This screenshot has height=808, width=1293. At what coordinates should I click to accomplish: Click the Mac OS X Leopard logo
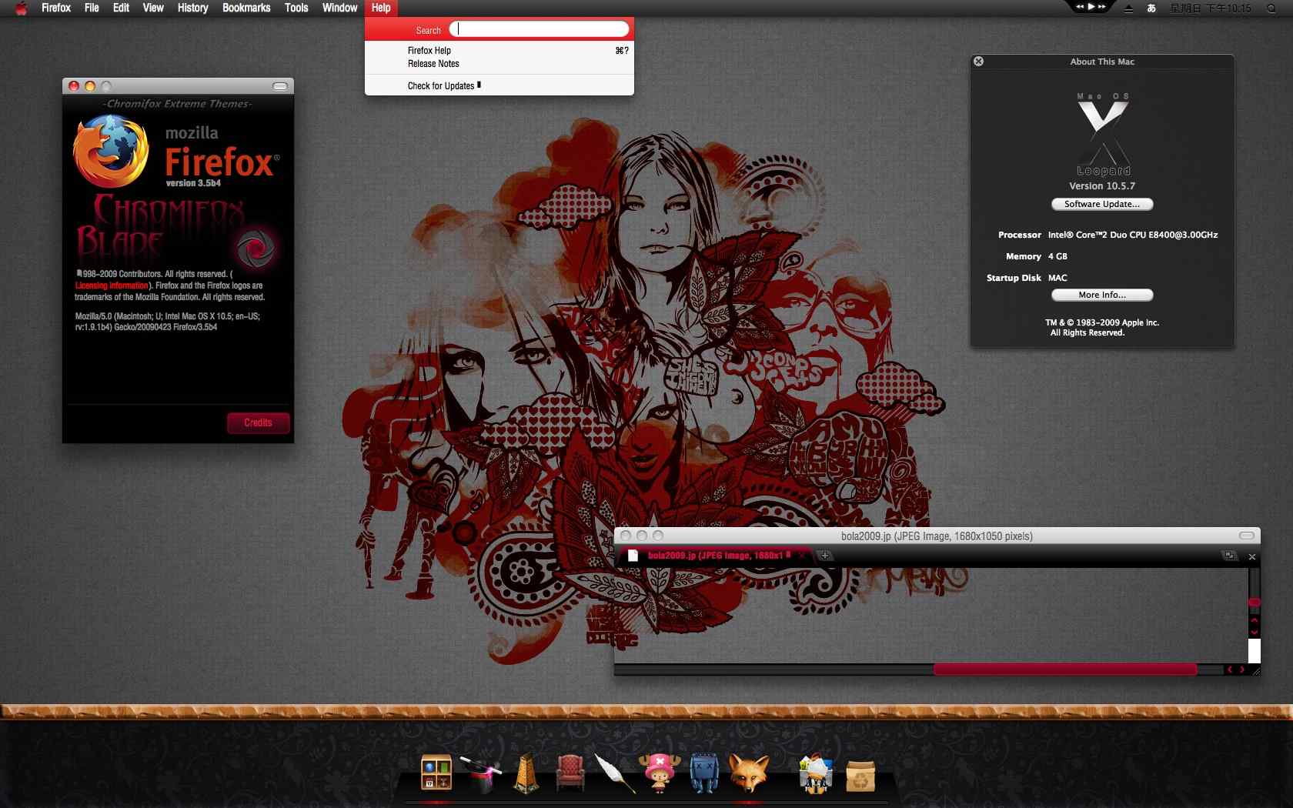coord(1103,135)
